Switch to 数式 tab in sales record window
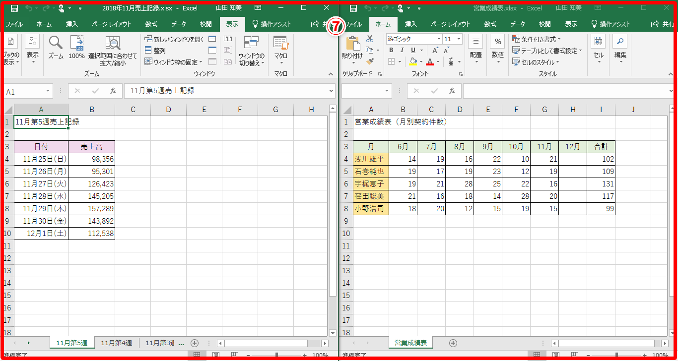The image size is (678, 361). tap(151, 24)
